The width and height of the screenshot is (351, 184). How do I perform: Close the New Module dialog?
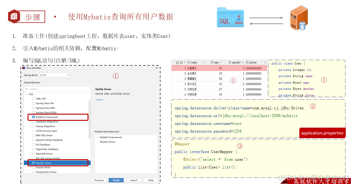(x=157, y=68)
